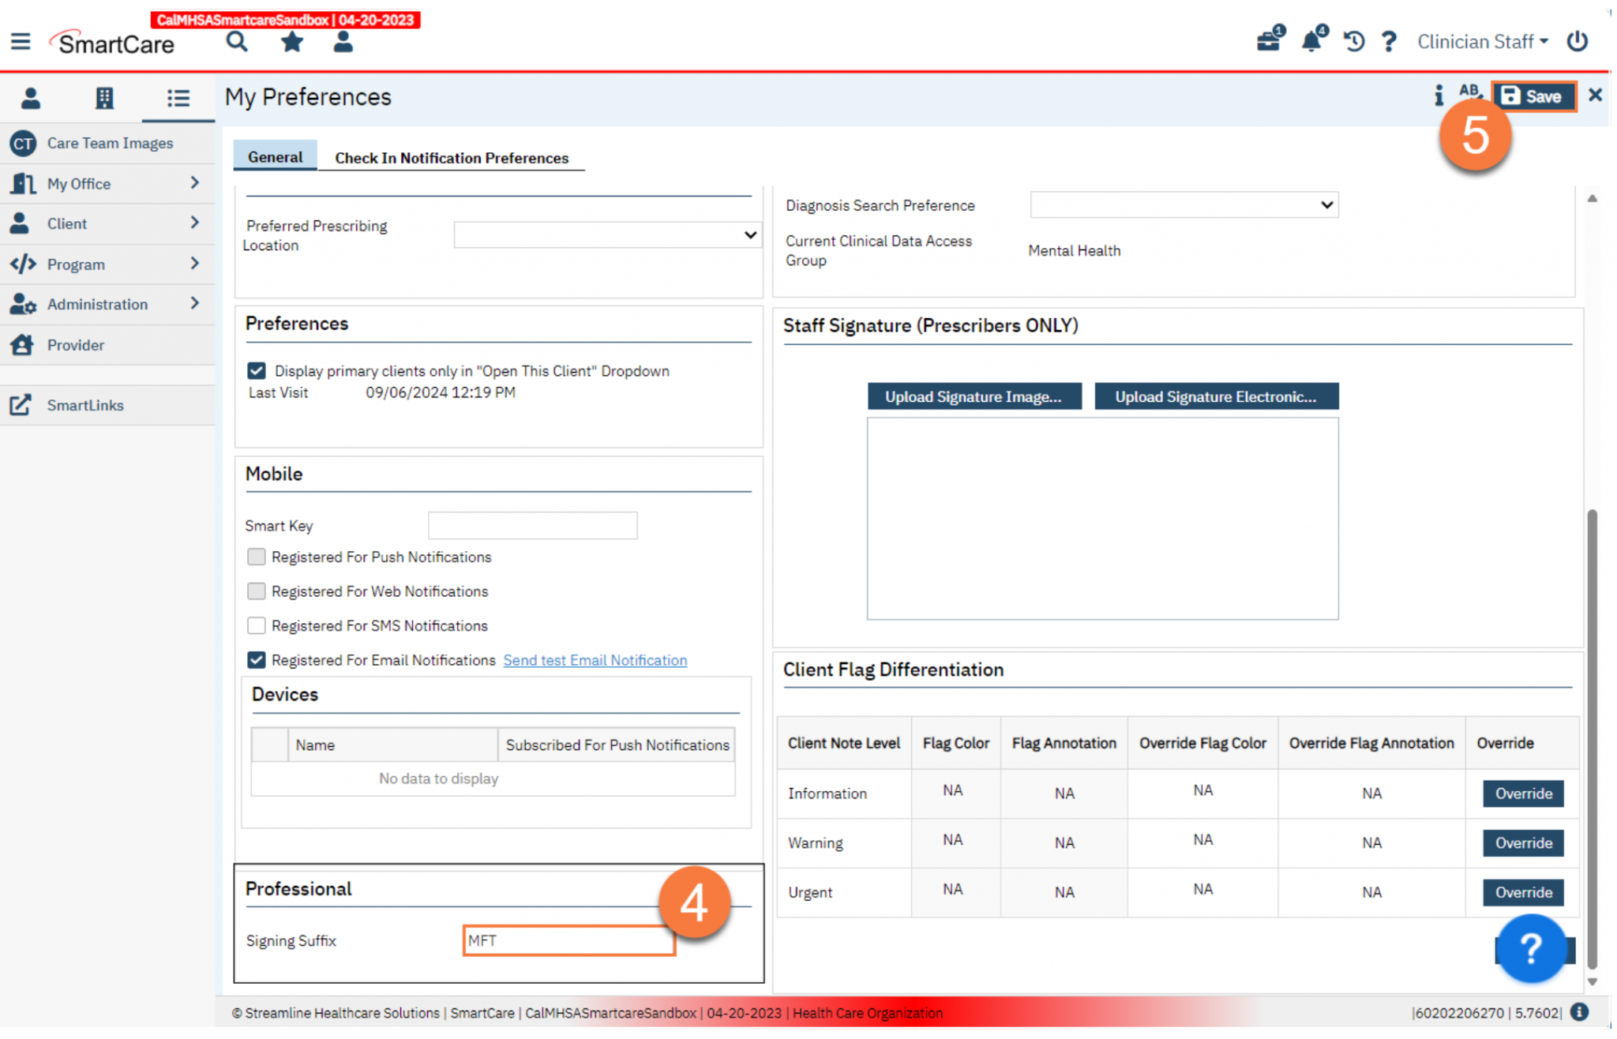Check Registered For Push Notifications
Image resolution: width=1617 pixels, height=1039 pixels.
click(x=257, y=557)
